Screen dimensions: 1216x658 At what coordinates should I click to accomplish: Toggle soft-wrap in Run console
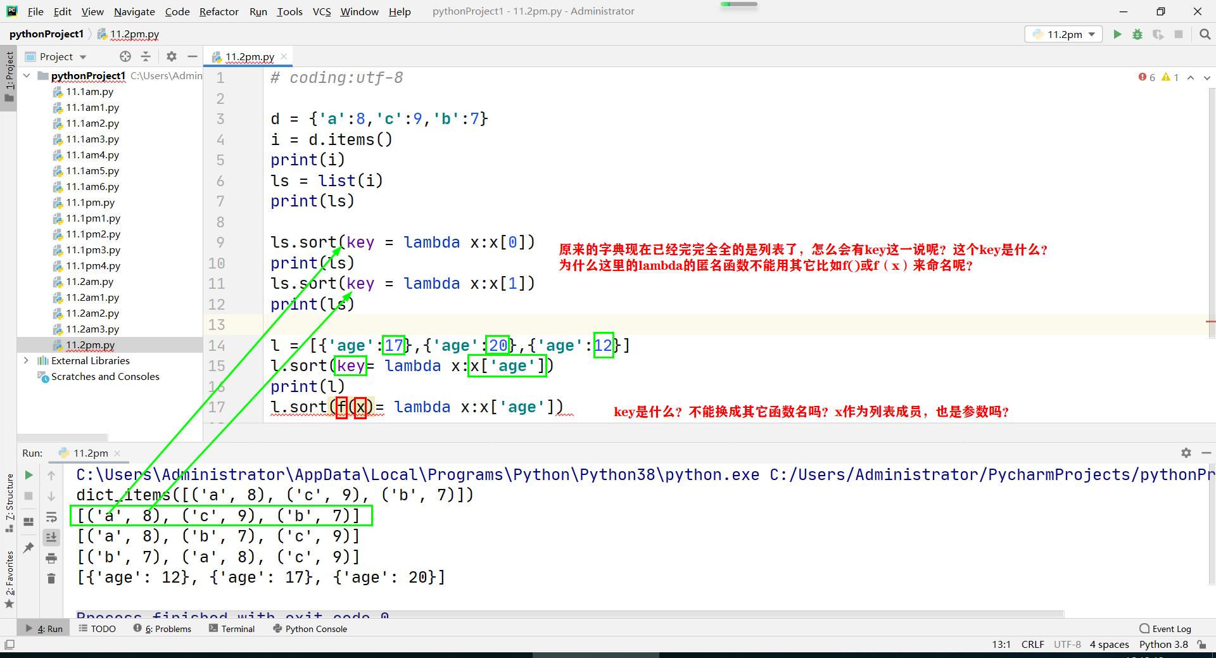pos(51,517)
